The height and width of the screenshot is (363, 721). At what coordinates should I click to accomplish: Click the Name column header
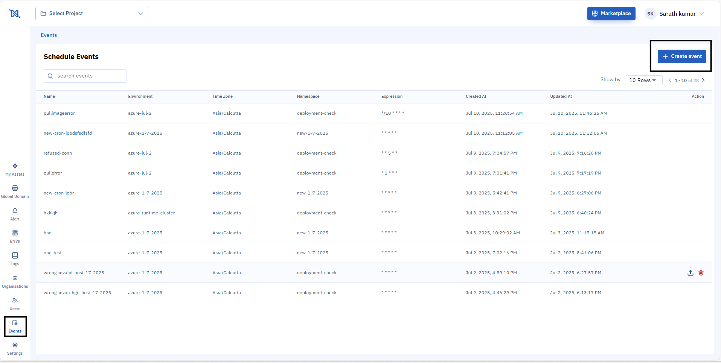49,97
